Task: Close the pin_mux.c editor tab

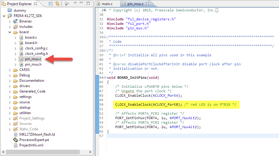Action: [x=147, y=4]
